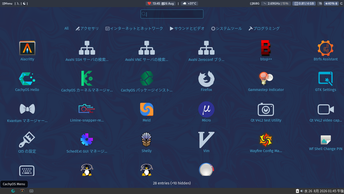344x194 pixels.
Task: Click the "28 entries (+10 hidden)" text
Action: (x=172, y=183)
